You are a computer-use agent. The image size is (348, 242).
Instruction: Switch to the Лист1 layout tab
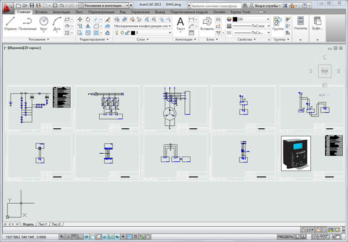click(42, 224)
